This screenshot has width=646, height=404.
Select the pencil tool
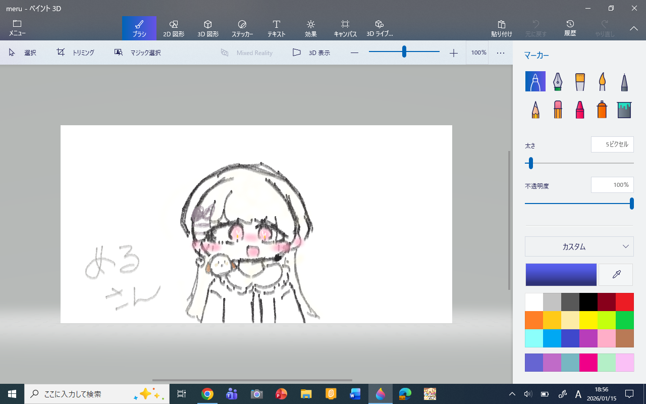(x=535, y=109)
